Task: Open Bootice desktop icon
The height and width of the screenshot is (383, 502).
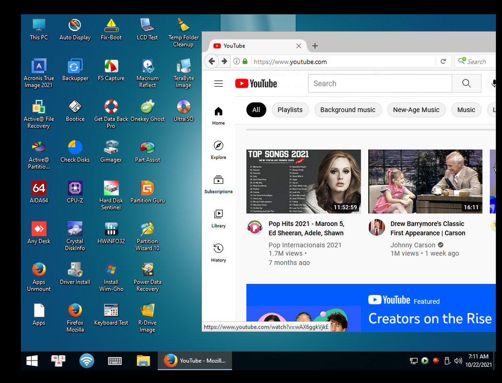Action: 75,111
